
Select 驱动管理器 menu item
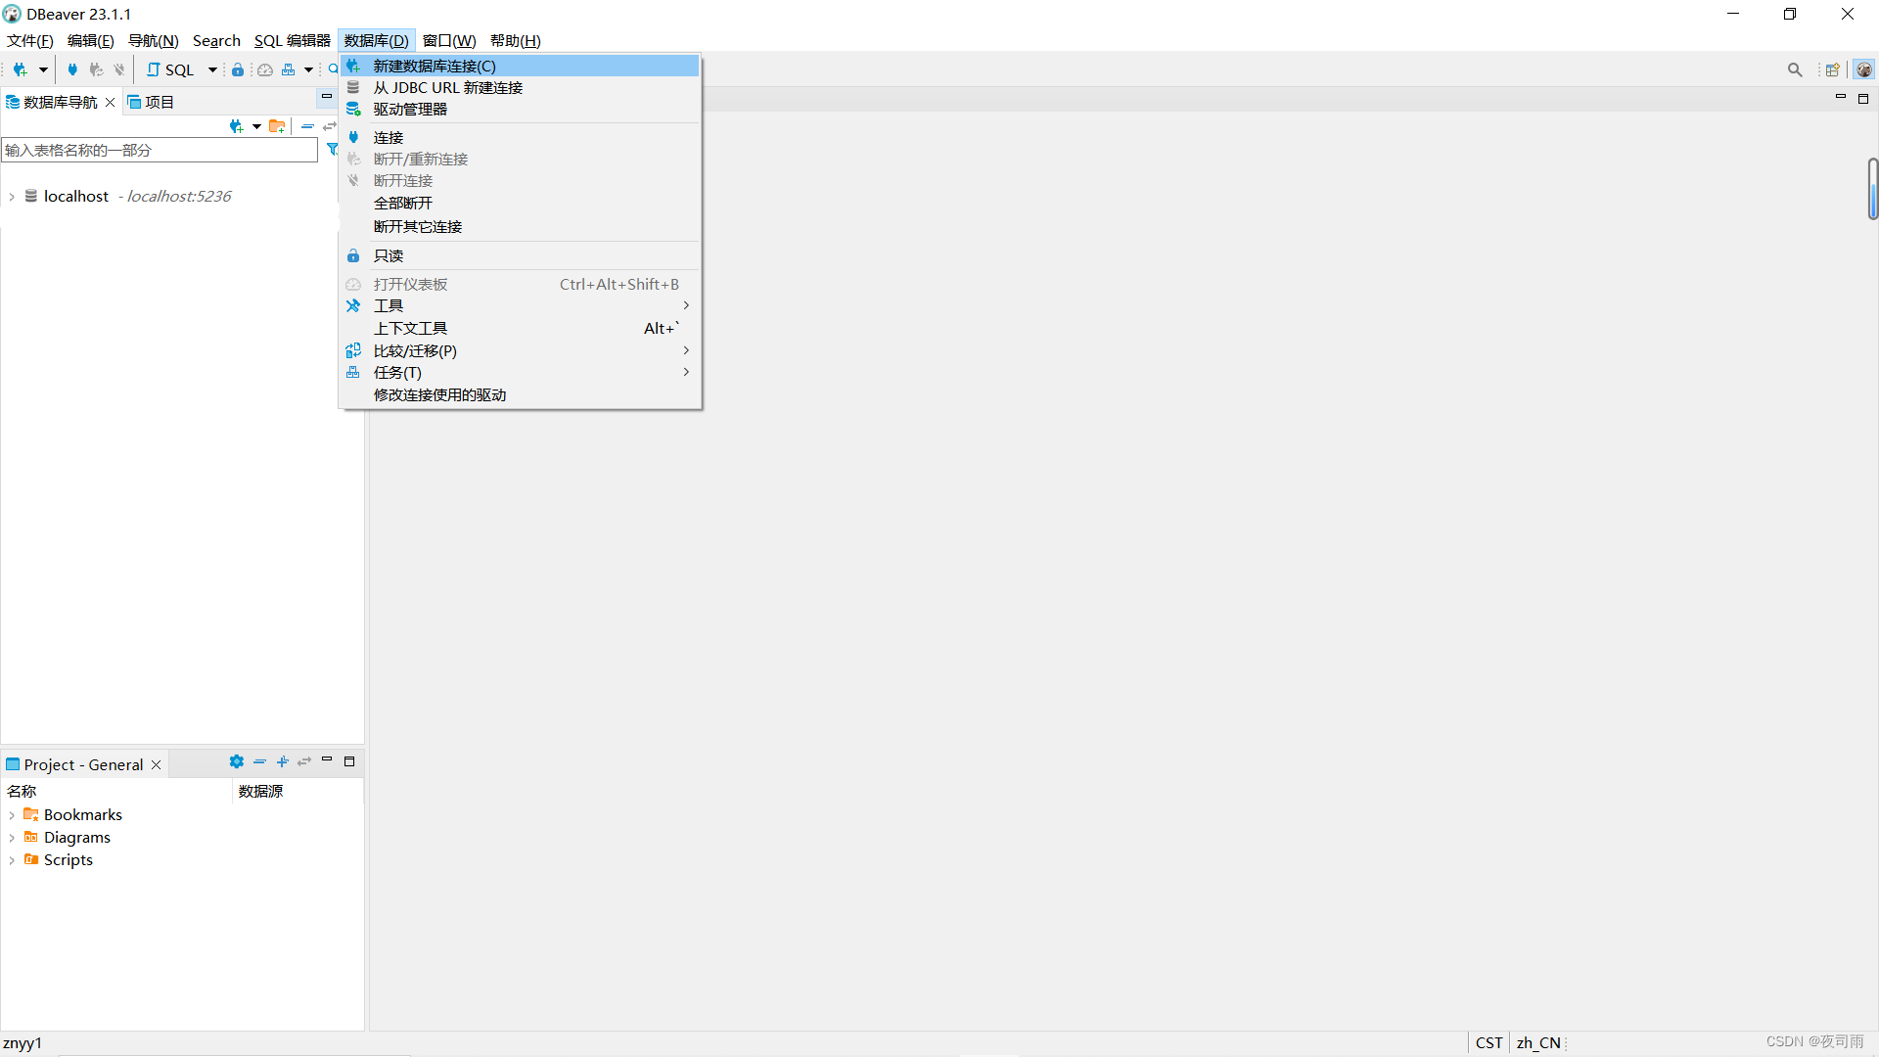point(408,109)
